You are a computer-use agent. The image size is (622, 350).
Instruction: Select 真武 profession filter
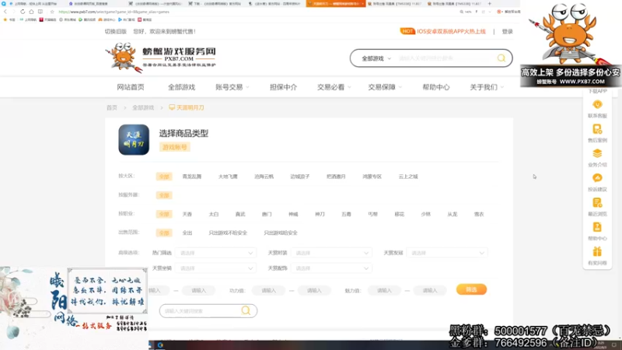click(240, 215)
